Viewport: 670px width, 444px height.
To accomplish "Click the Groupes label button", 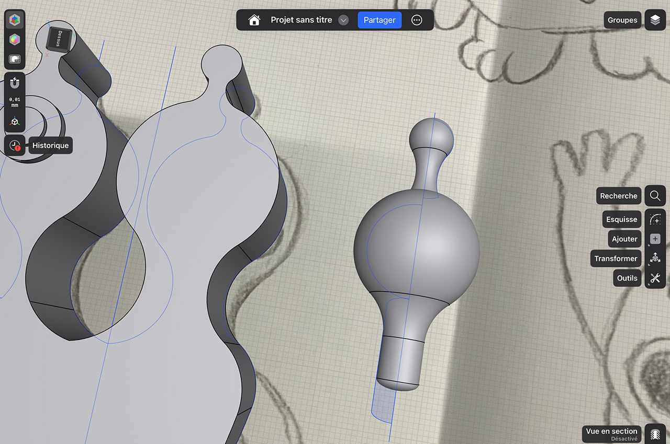I will 622,20.
